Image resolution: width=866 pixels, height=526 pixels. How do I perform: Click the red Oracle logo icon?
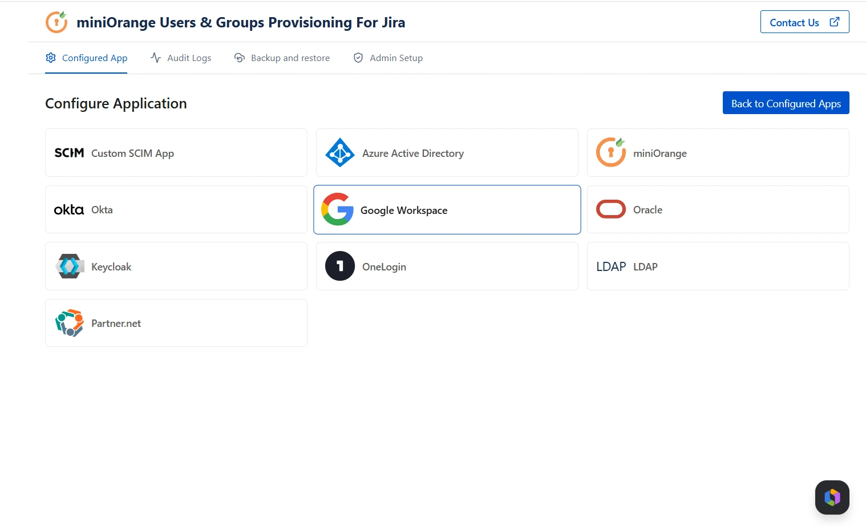click(x=611, y=209)
